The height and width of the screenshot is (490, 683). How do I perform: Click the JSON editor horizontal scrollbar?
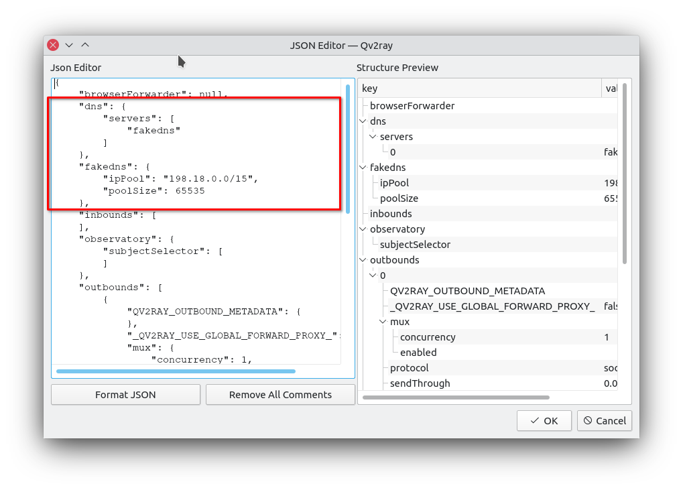tap(176, 371)
